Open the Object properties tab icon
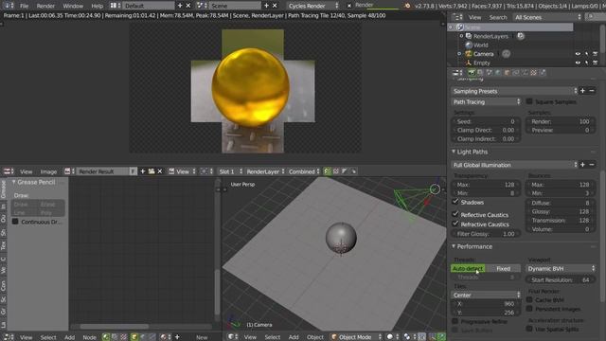This screenshot has height=341, width=606. pos(508,73)
